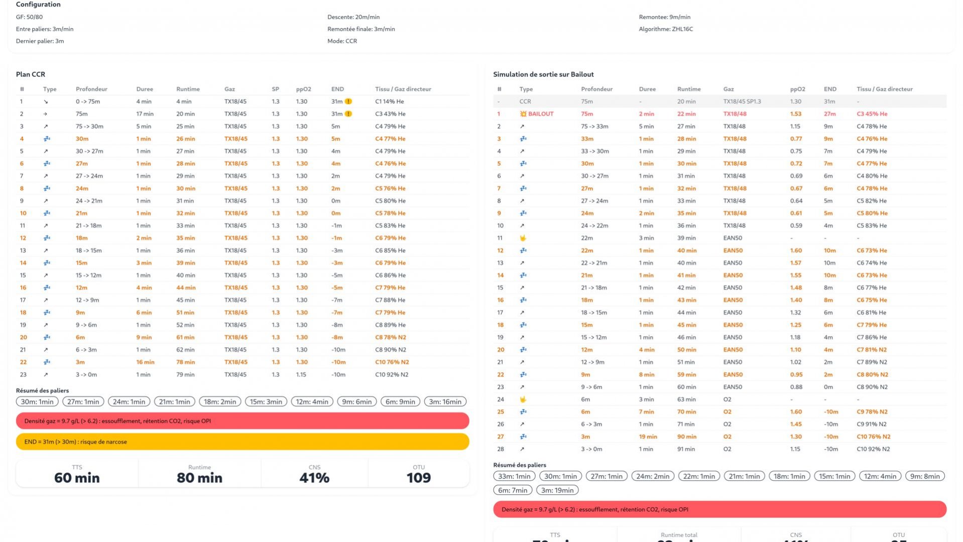Screen dimensions: 963x542
Task: Click the O2 gas switch hand icon at 6m
Action: pos(523,399)
